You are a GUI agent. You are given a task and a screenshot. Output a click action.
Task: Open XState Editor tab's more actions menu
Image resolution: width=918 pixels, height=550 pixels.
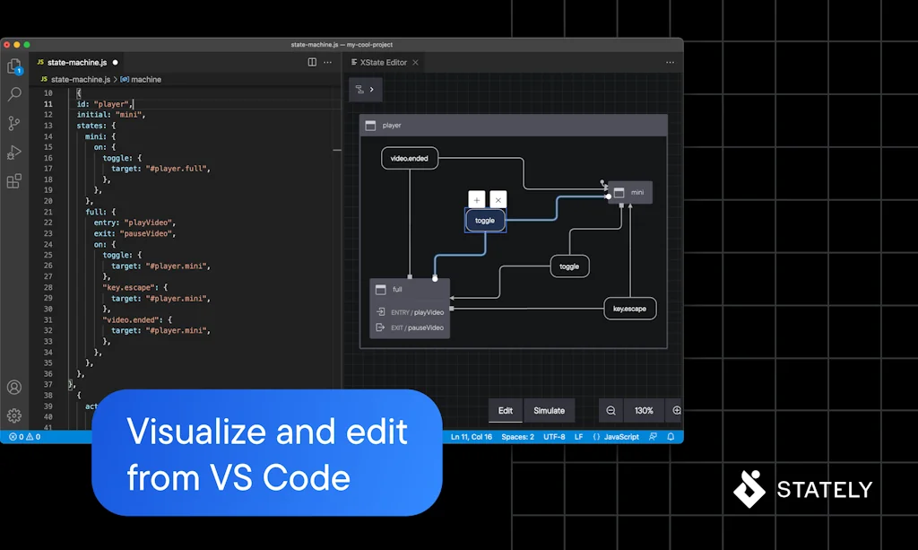coord(670,63)
